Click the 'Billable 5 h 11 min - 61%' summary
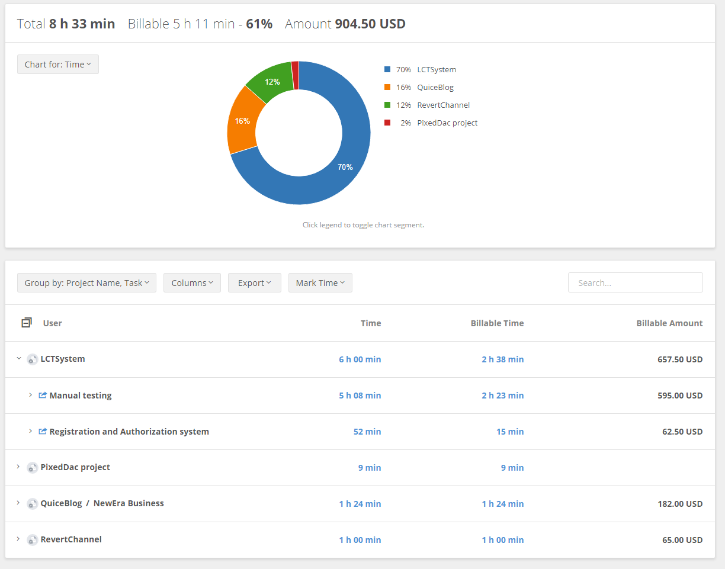Screen dimensions: 725x569 click(200, 24)
